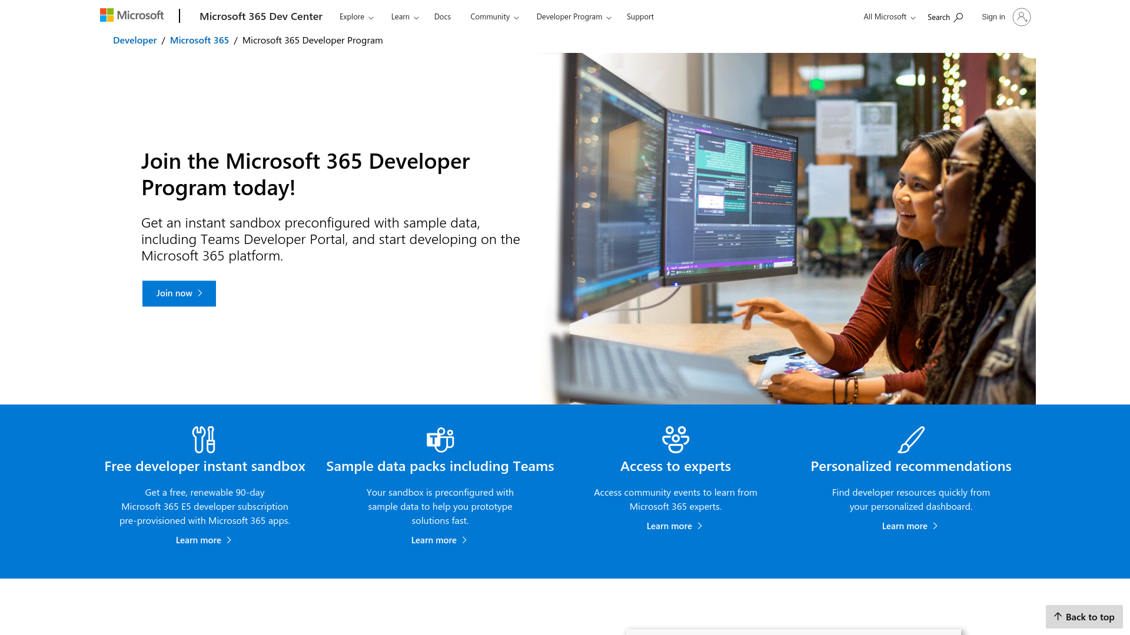Click Back to top button
This screenshot has width=1130, height=635.
[1084, 616]
